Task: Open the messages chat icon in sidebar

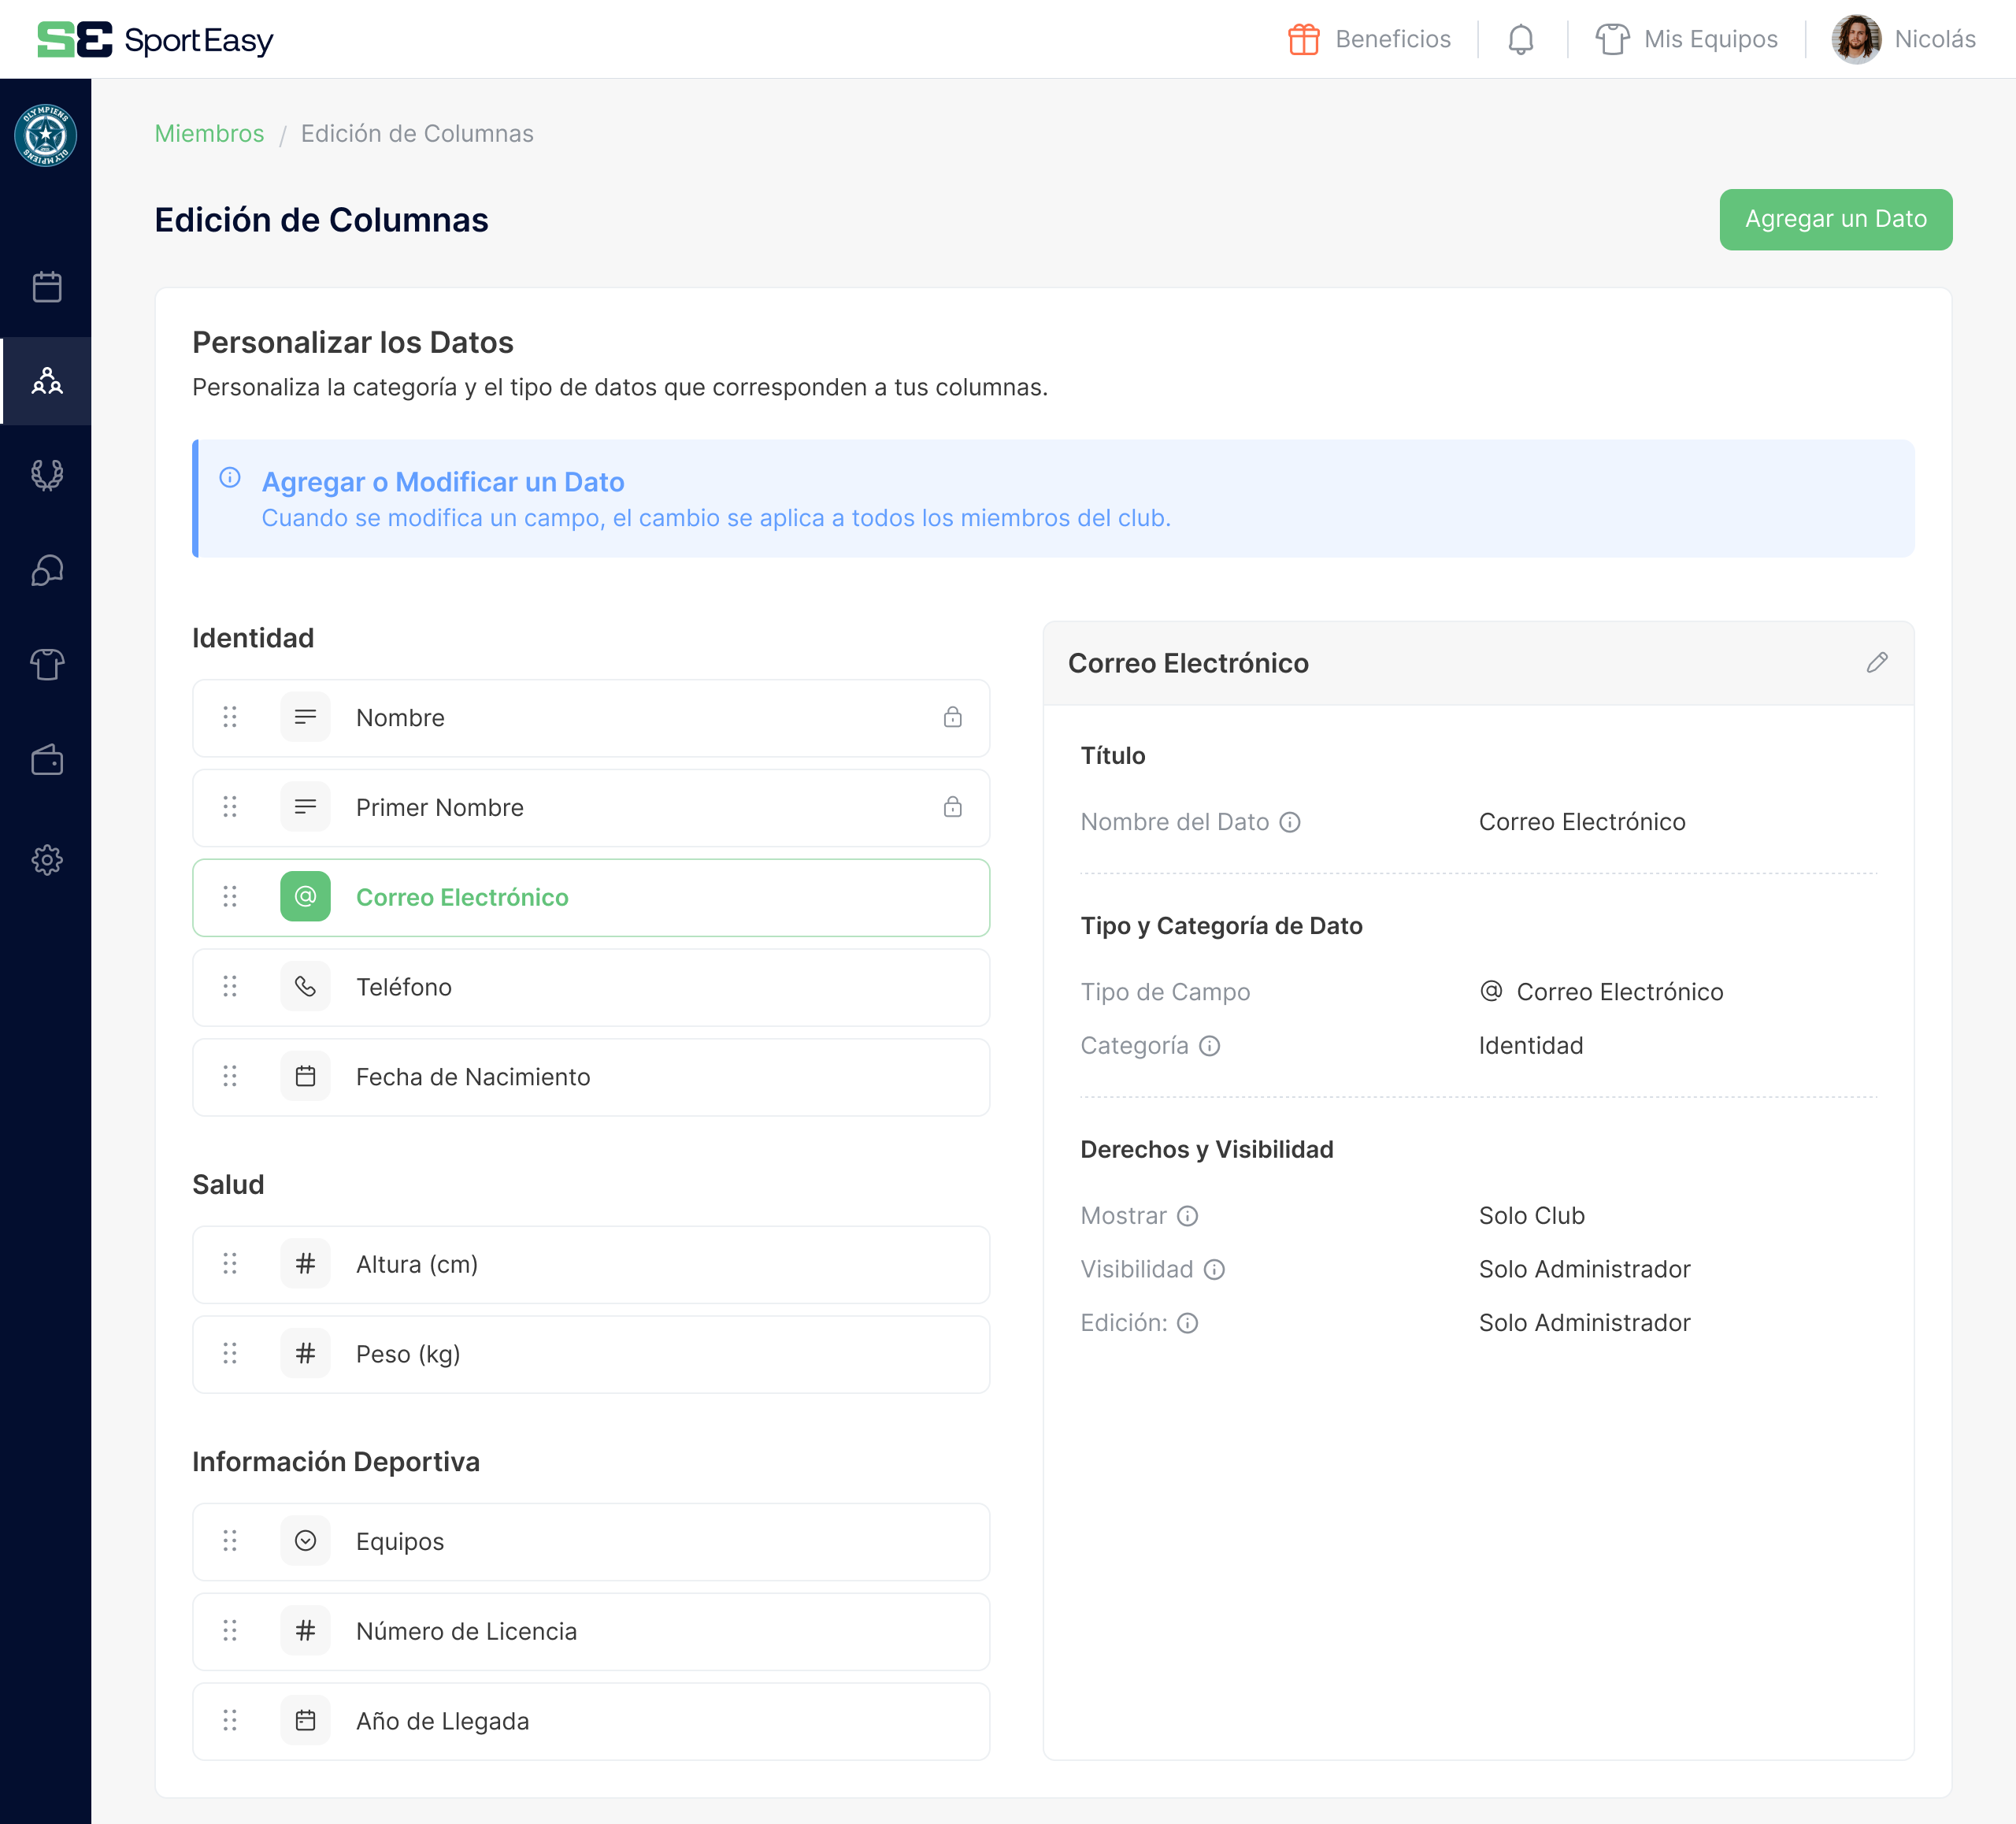Action: tap(47, 570)
